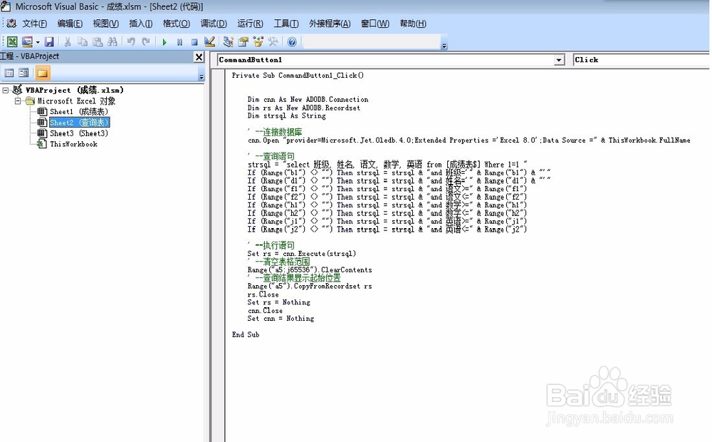Open the 视图(V) menu

106,24
